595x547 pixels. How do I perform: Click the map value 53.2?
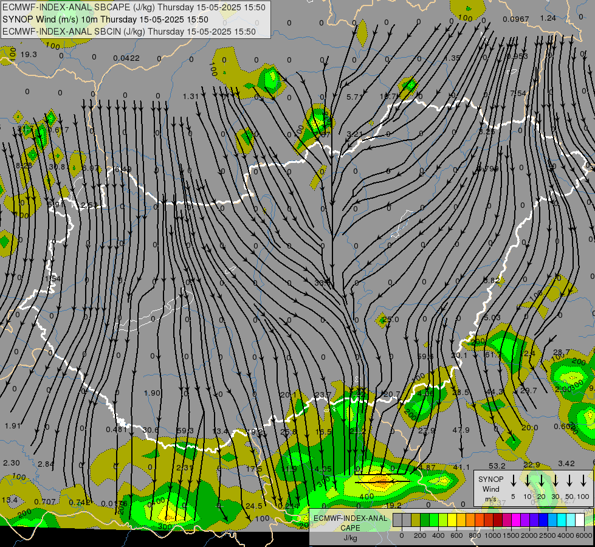497,466
